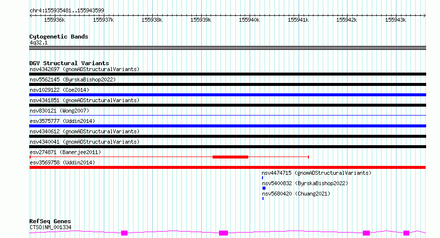Click the gray 4q32.1 cytogenetic band bar
This screenshot has height=238, width=440.
pyautogui.click(x=227, y=48)
